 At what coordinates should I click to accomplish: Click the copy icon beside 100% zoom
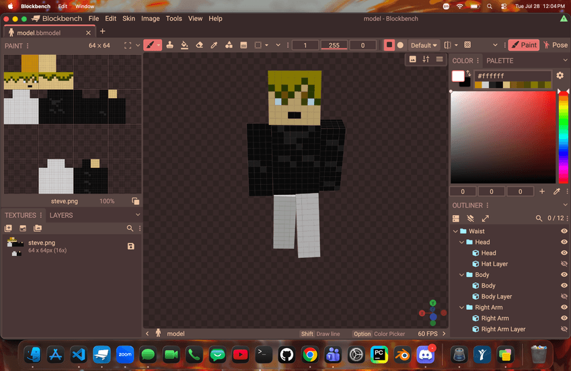(x=135, y=201)
